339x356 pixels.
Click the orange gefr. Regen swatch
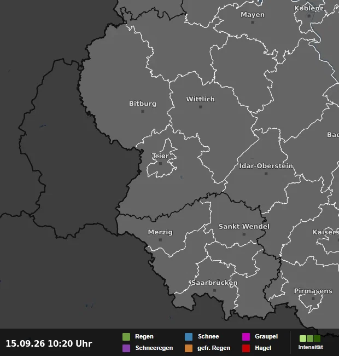coord(189,348)
